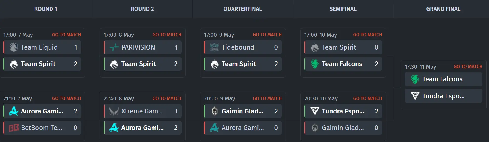Select the ROUND 1 column header

tap(46, 9)
